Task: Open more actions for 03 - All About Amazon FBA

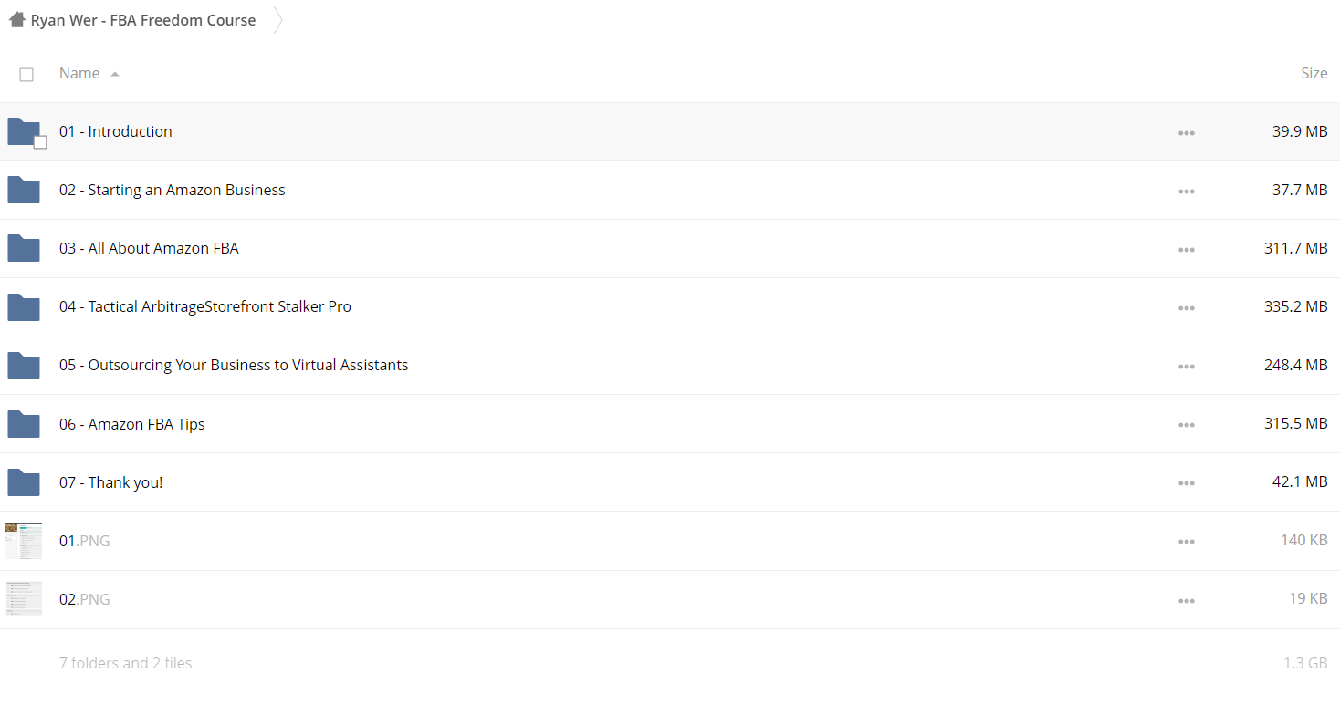Action: 1187,250
